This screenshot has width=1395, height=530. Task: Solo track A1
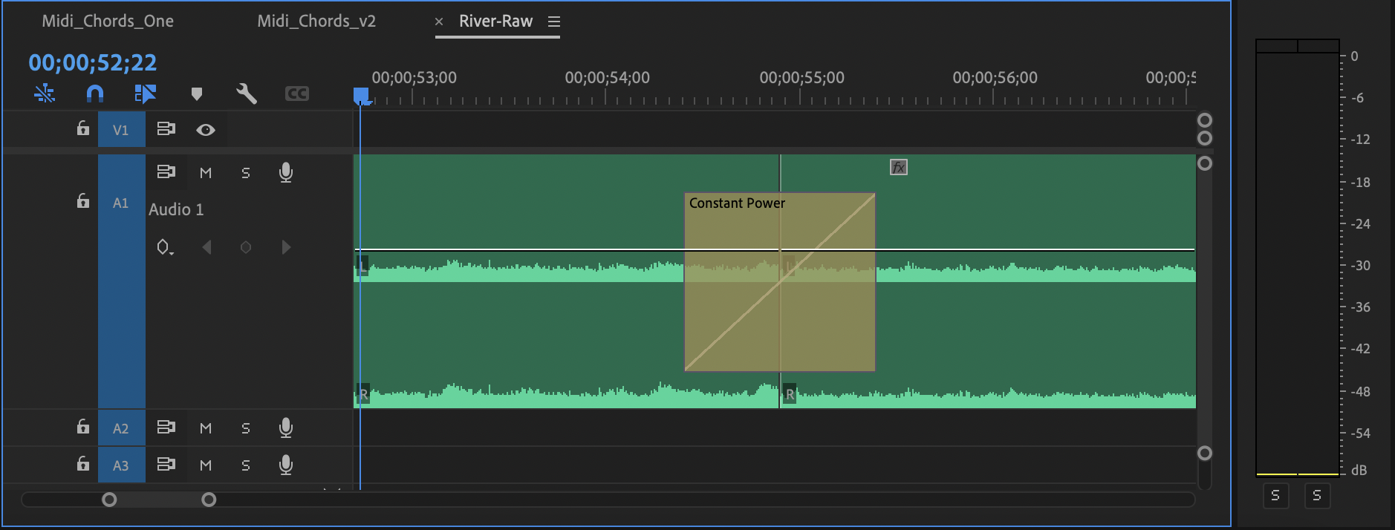tap(246, 173)
